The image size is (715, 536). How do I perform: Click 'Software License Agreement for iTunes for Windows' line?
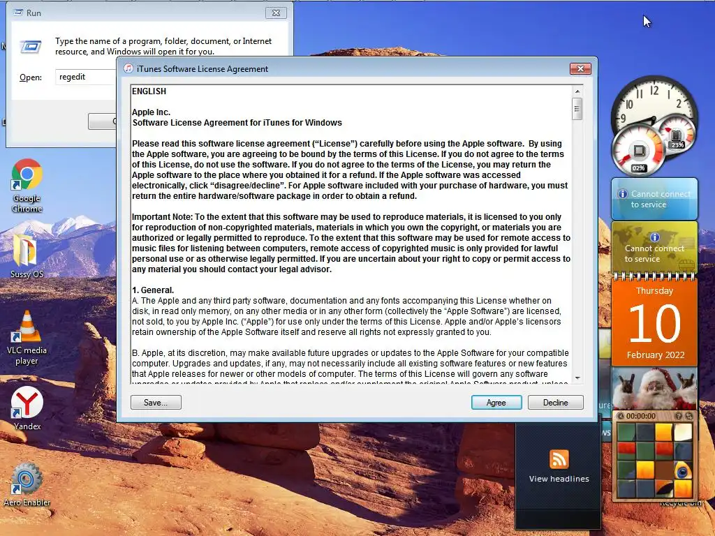tap(237, 123)
